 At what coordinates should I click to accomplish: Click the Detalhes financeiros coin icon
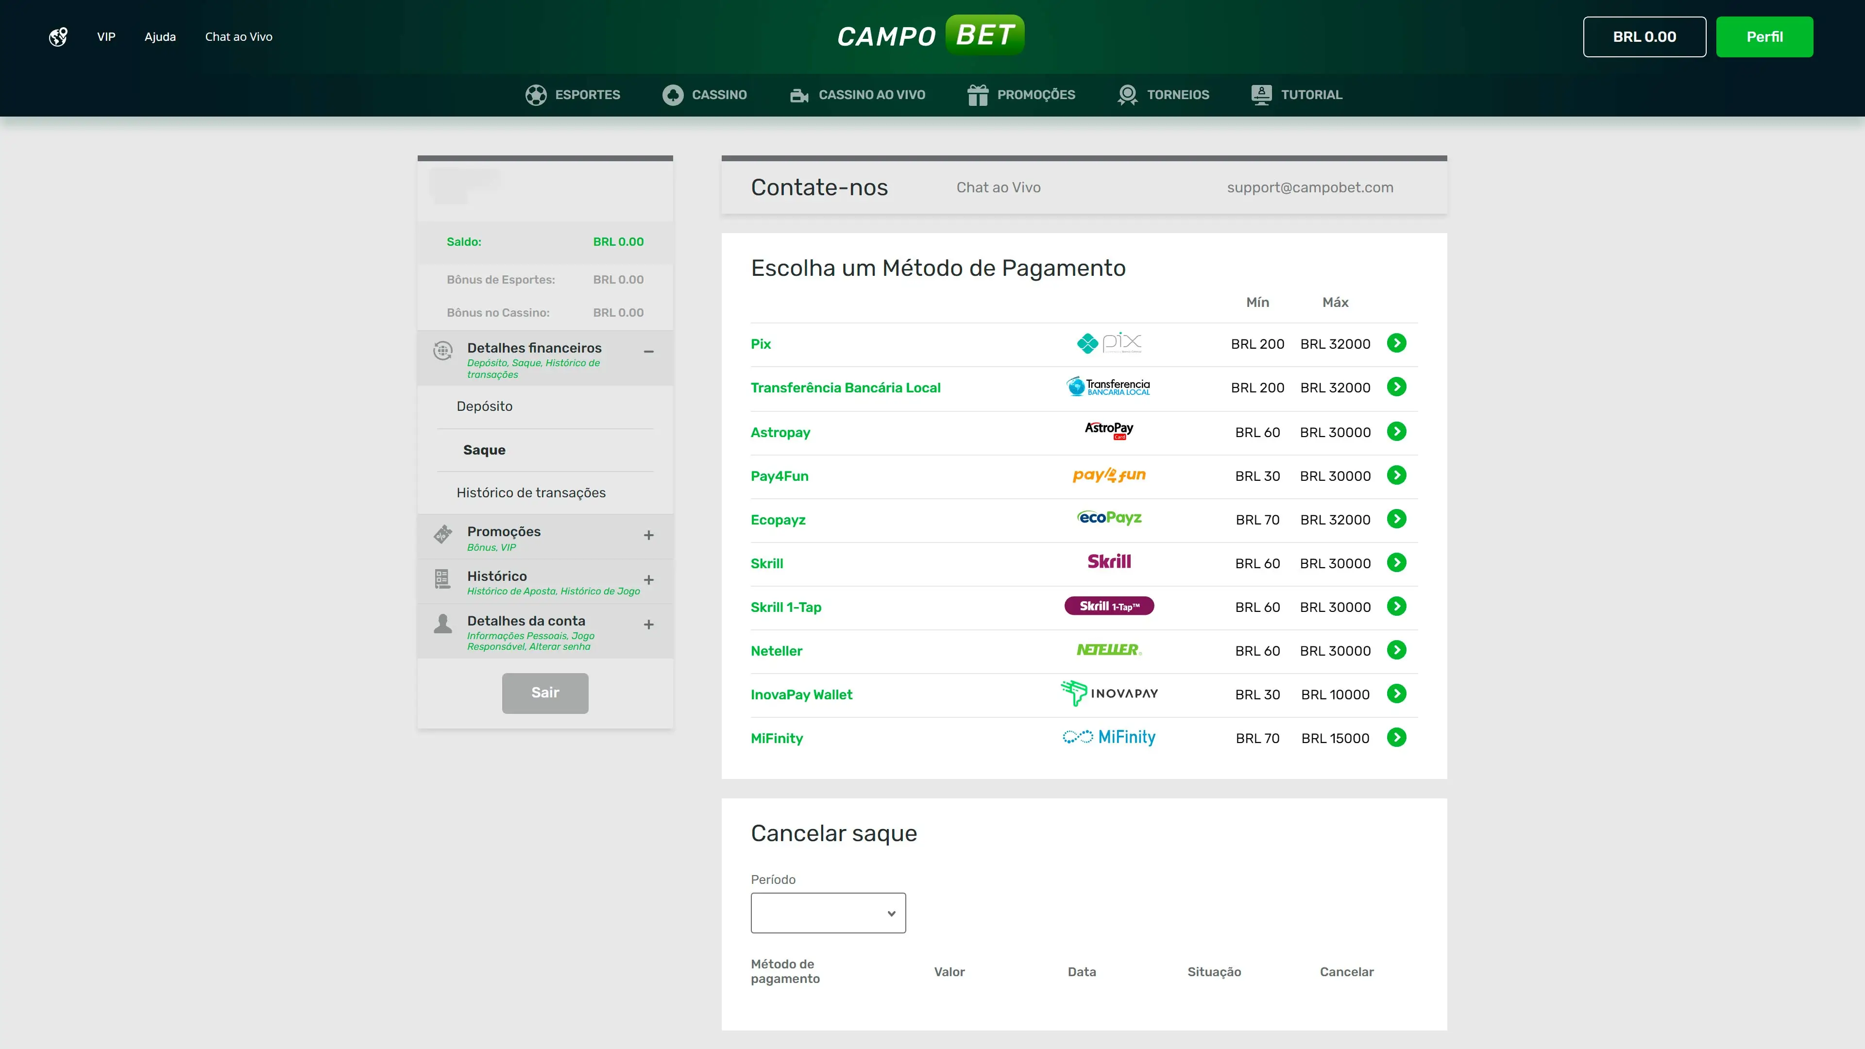pyautogui.click(x=443, y=351)
